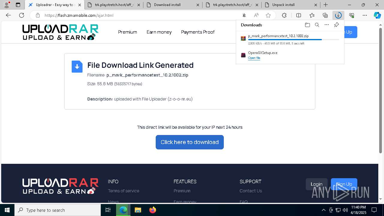Image resolution: width=384 pixels, height=216 pixels.
Task: Click the blocked notifications bell icon
Action: (x=244, y=15)
